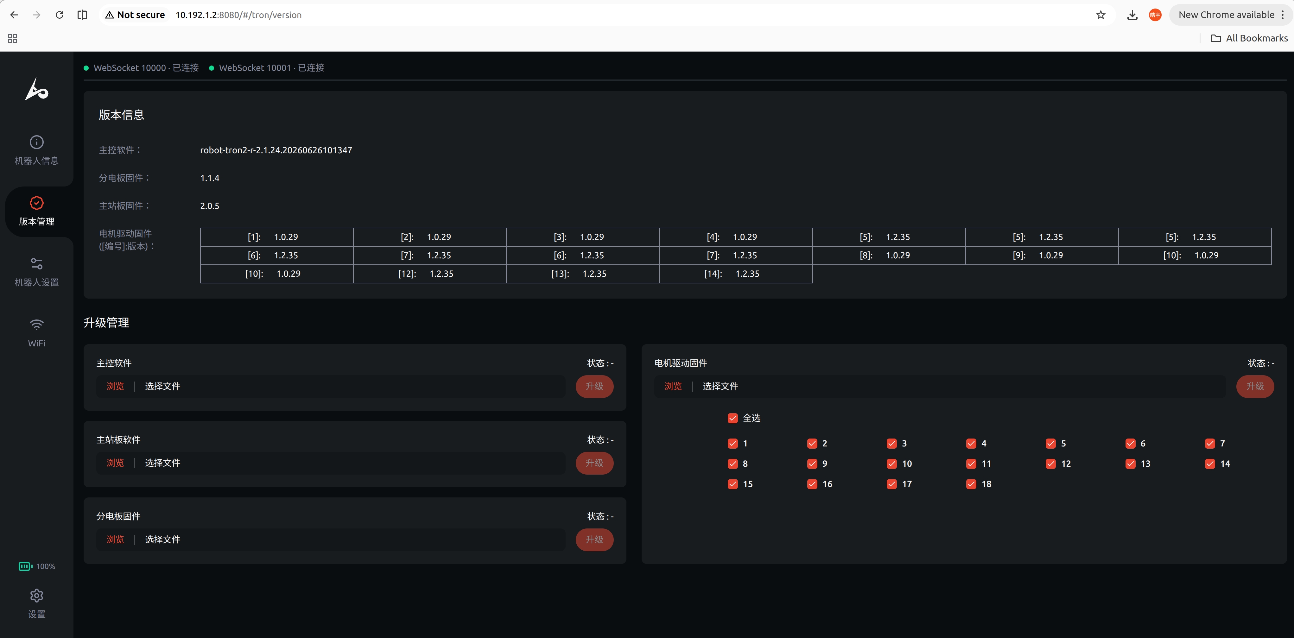This screenshot has width=1294, height=638.
Task: Toggle the 全选 checkbox
Action: (733, 418)
